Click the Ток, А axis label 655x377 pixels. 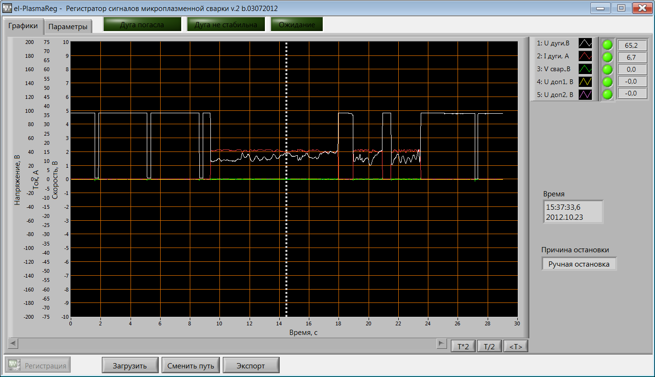click(x=36, y=179)
